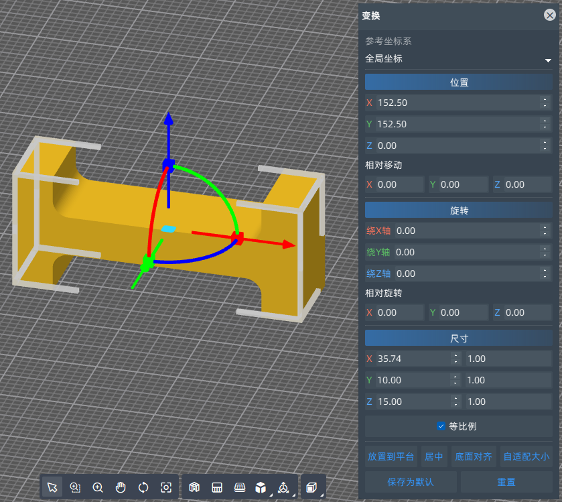The image size is (562, 502).
Task: Click the 绕Z轴 rotation field
Action: coord(467,274)
